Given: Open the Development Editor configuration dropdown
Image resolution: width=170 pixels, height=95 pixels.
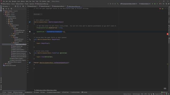Looking at the screenshot, I should pyautogui.click(x=129, y=4).
